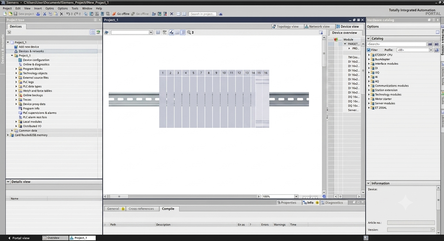444x241 pixels.
Task: Click the Paste toolbar icon
Action: click(x=56, y=14)
